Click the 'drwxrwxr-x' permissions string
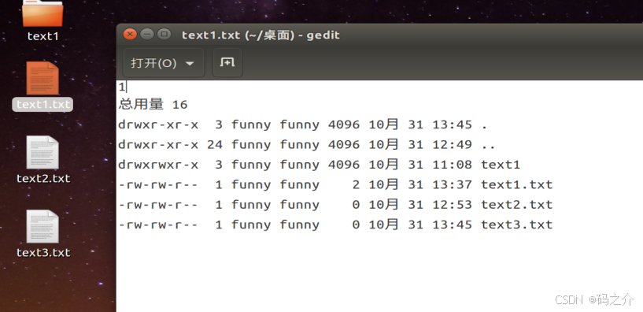Viewport: 643px width, 312px height. 158,165
